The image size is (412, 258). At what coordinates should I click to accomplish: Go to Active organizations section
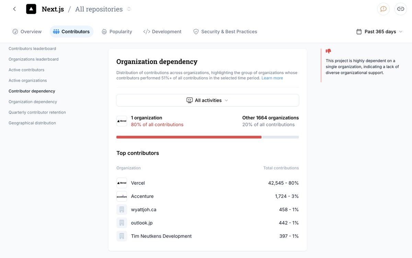(x=28, y=81)
